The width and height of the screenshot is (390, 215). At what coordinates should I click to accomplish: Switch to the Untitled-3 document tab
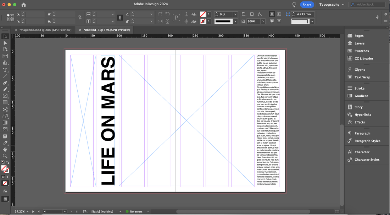pos(106,30)
